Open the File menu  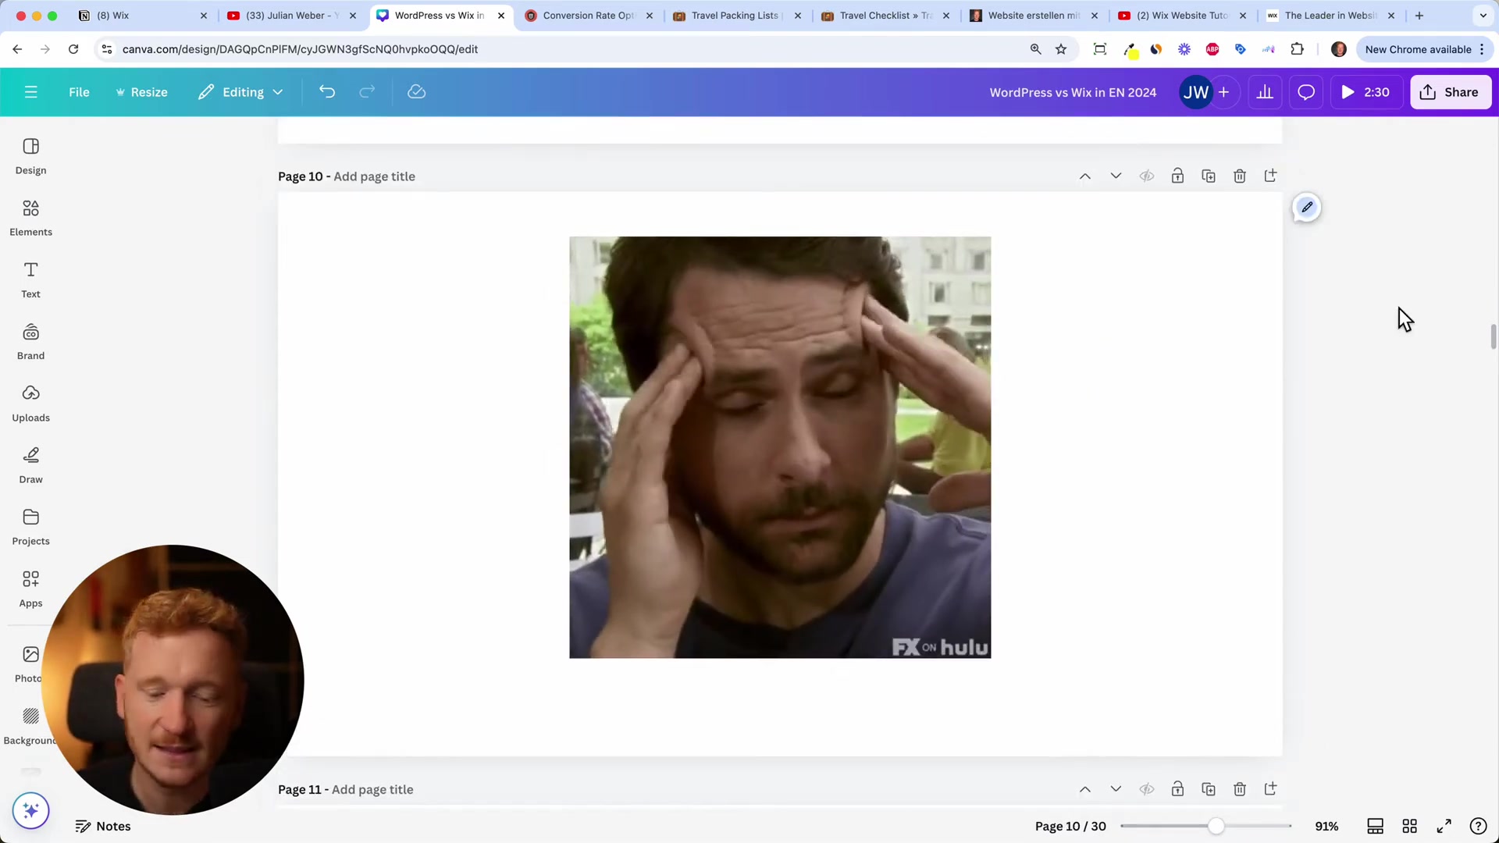[x=79, y=92]
